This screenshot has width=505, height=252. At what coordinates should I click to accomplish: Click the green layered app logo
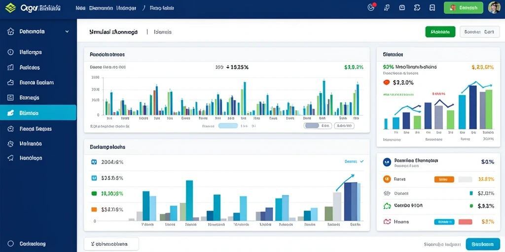click(11, 8)
